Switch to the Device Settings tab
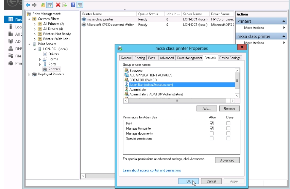This screenshot has height=189, width=290. 230,58
